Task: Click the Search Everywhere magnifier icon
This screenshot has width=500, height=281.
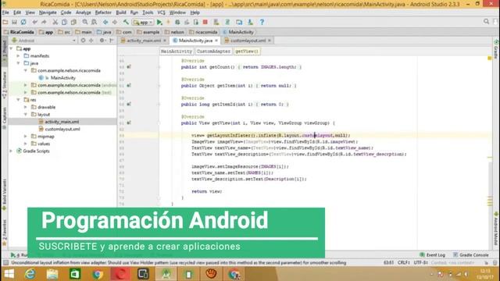Action: point(486,22)
